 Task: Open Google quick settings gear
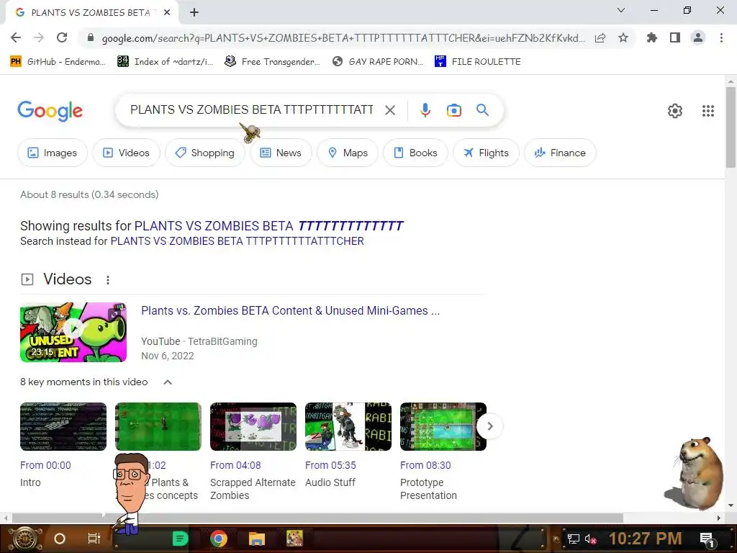675,111
